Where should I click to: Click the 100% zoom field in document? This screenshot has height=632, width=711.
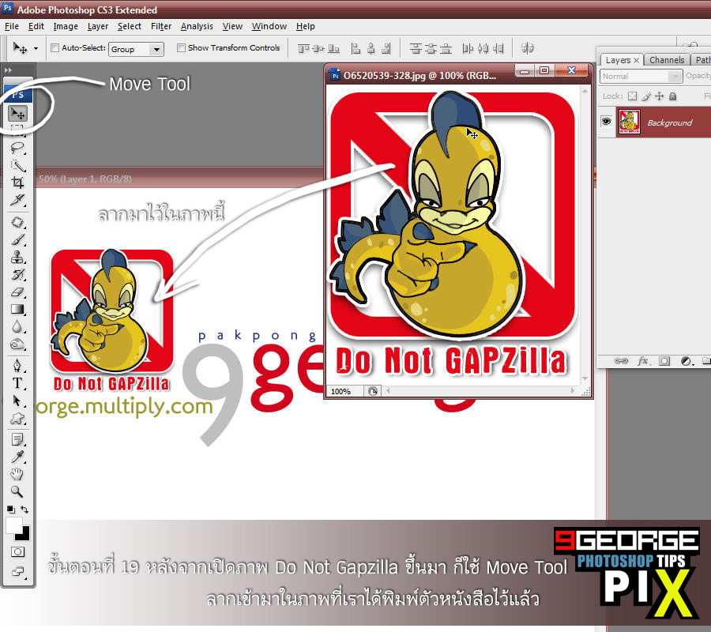(x=344, y=391)
